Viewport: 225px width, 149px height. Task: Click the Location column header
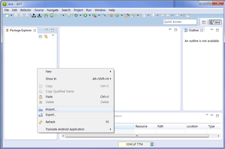click(196, 126)
